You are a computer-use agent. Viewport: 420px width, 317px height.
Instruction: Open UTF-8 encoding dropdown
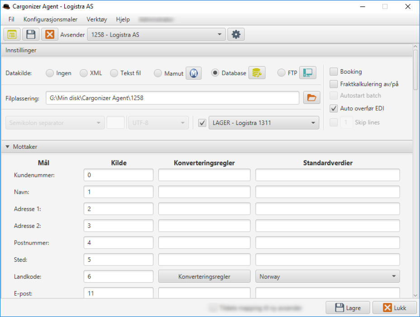pos(158,123)
